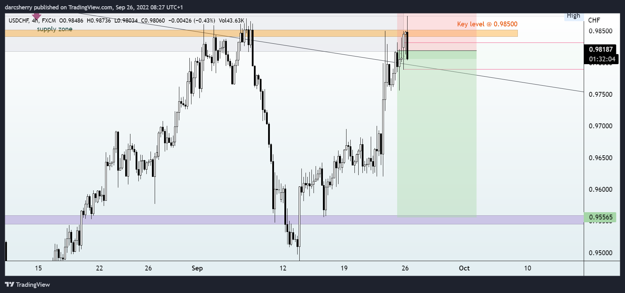The height and width of the screenshot is (293, 625).
Task: Click the TradingView logo at bottom left
Action: coord(27,285)
